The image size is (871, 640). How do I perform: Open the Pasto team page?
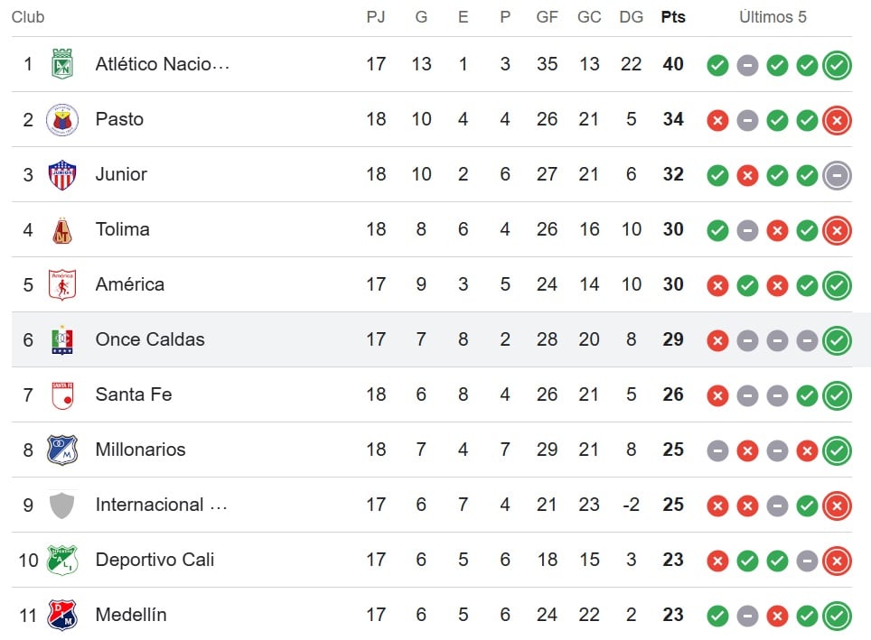(119, 119)
